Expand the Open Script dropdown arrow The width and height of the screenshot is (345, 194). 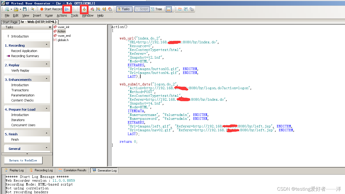[x=20, y=9]
